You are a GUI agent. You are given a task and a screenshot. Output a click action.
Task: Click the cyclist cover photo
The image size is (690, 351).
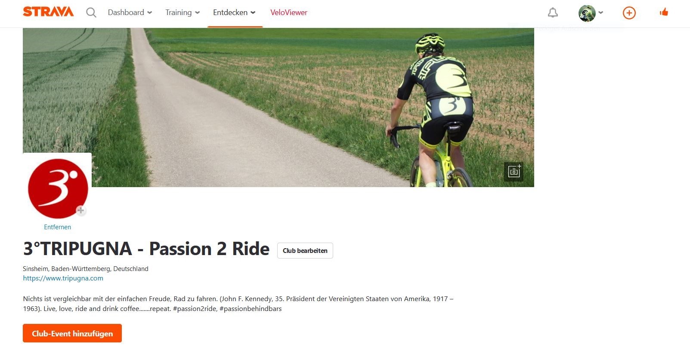[x=278, y=108]
